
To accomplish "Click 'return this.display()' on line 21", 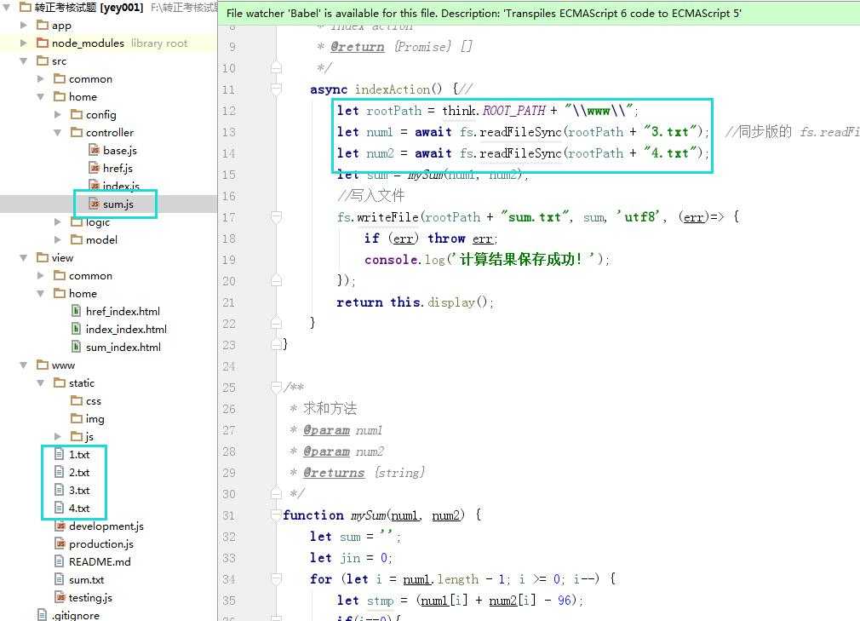I will point(416,302).
